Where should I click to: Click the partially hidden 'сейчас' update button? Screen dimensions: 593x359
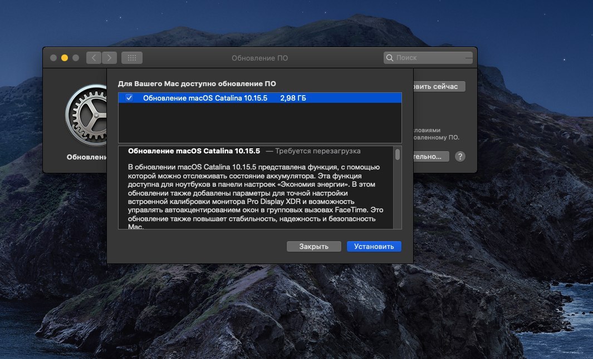click(439, 87)
